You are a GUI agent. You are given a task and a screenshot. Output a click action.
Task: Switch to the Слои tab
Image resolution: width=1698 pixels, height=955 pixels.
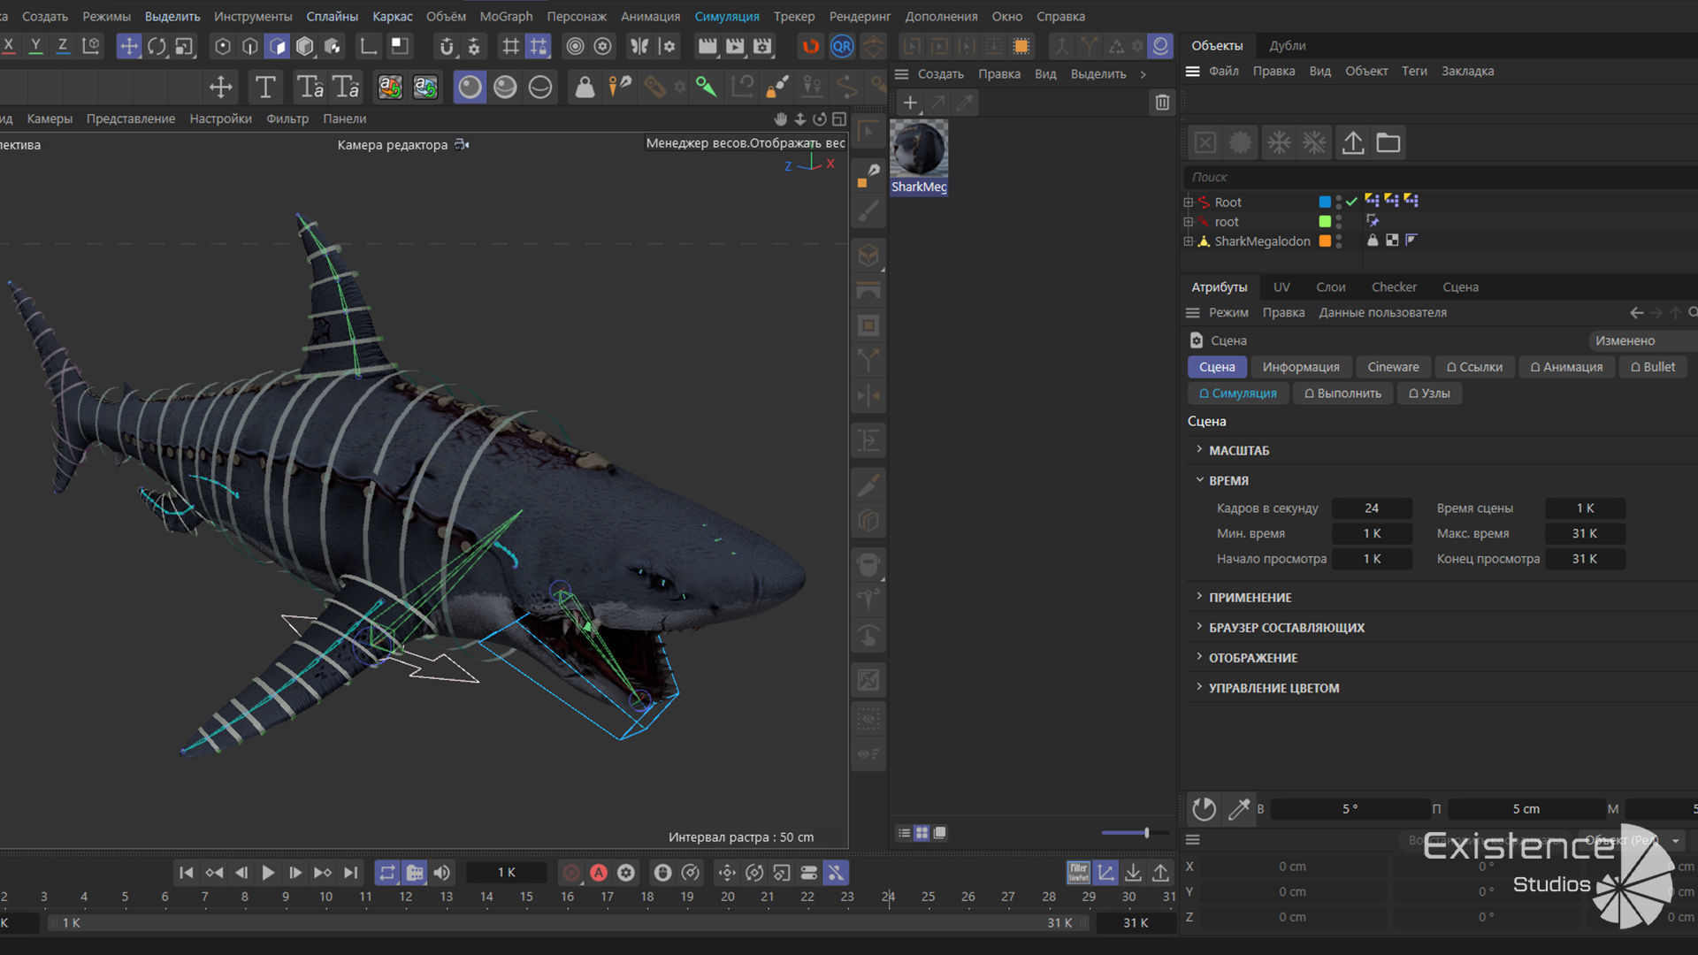[x=1330, y=286]
